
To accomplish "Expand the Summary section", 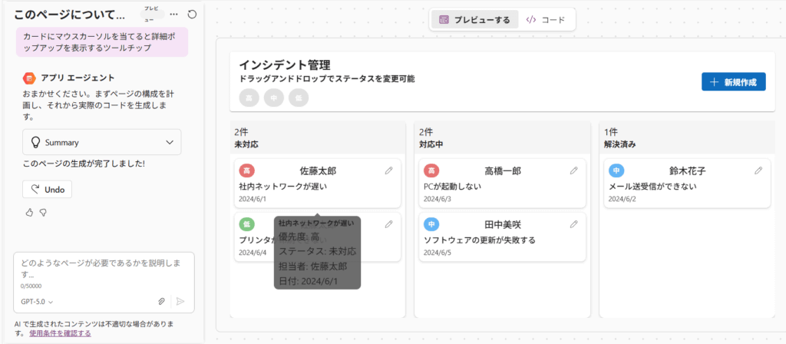I will pyautogui.click(x=102, y=142).
